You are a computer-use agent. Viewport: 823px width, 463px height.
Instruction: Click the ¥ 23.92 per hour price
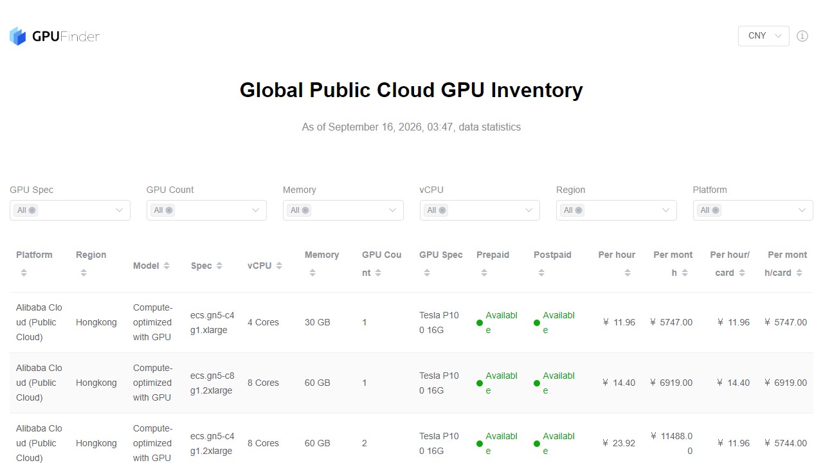pyautogui.click(x=619, y=443)
